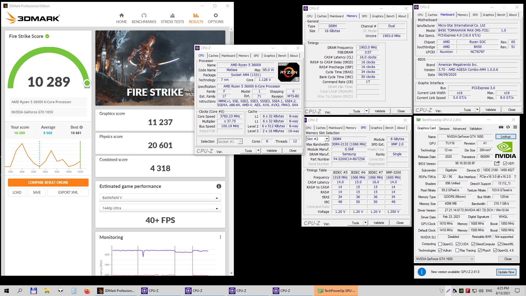Open the Validation tab in GPU-Z
Image resolution: width=526 pixels, height=296 pixels.
[x=476, y=129]
